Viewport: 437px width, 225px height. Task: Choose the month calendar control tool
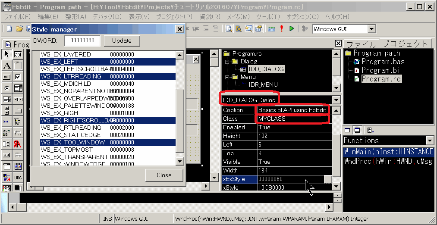coord(18,166)
